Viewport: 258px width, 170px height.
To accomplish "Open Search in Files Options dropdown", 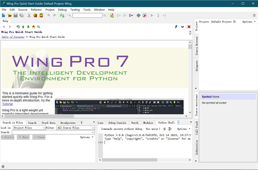I will 86,137.
